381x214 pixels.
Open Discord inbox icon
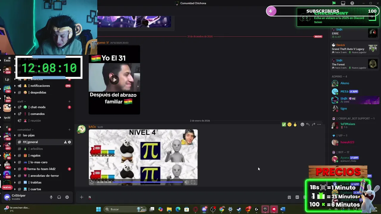[343, 3]
